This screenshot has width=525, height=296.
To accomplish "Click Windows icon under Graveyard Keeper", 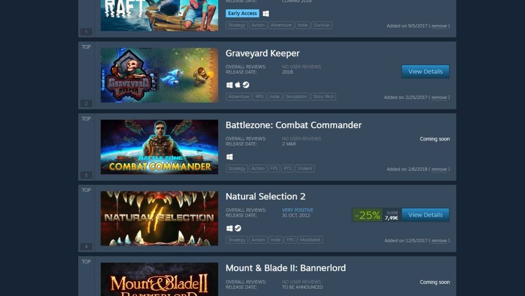I will 230,85.
